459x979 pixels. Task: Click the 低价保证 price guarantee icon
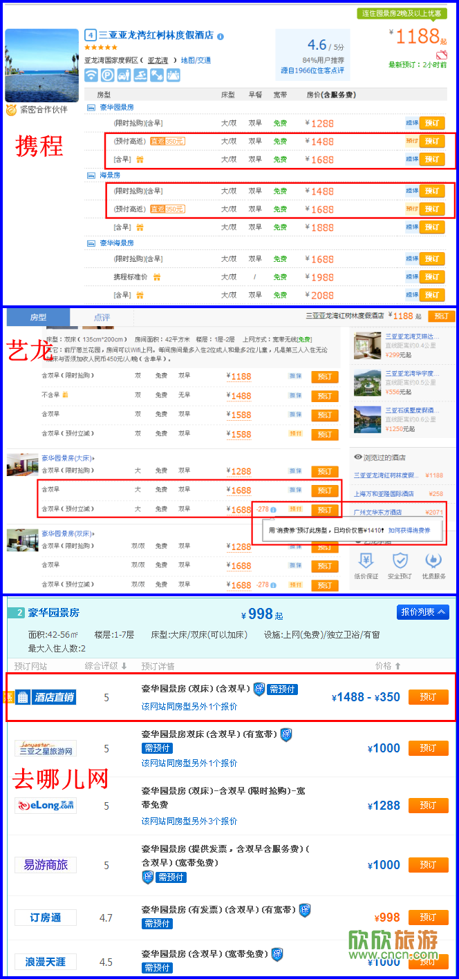click(x=366, y=560)
